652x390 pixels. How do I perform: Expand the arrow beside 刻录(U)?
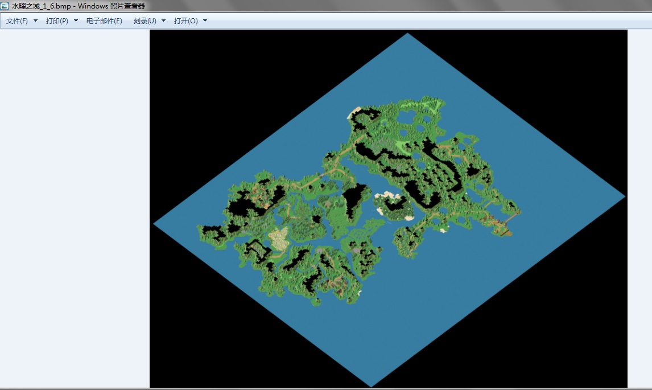(164, 21)
